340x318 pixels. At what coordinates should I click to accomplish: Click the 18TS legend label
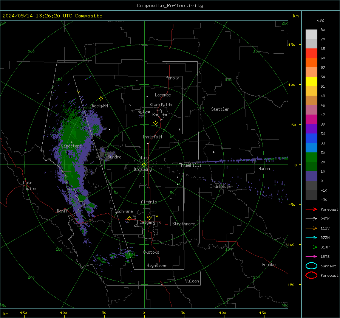tap(325, 257)
